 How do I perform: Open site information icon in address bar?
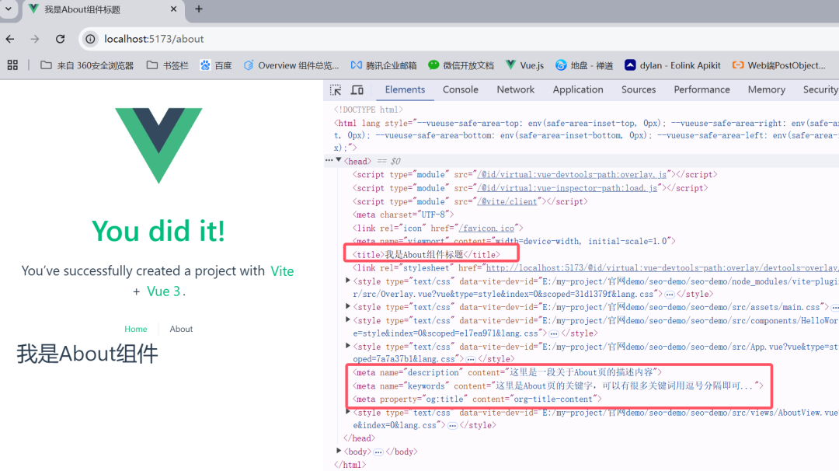coord(90,39)
